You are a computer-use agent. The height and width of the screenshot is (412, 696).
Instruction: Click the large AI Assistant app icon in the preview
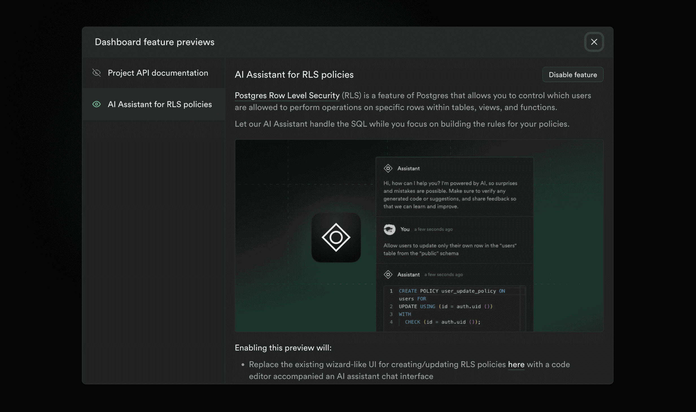point(336,237)
